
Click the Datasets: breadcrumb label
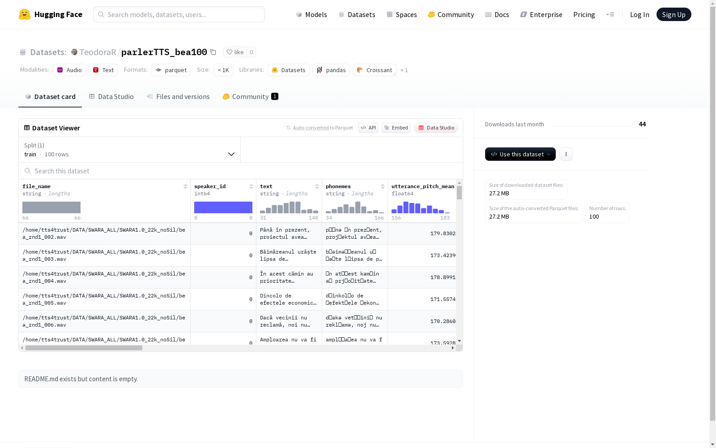point(48,52)
